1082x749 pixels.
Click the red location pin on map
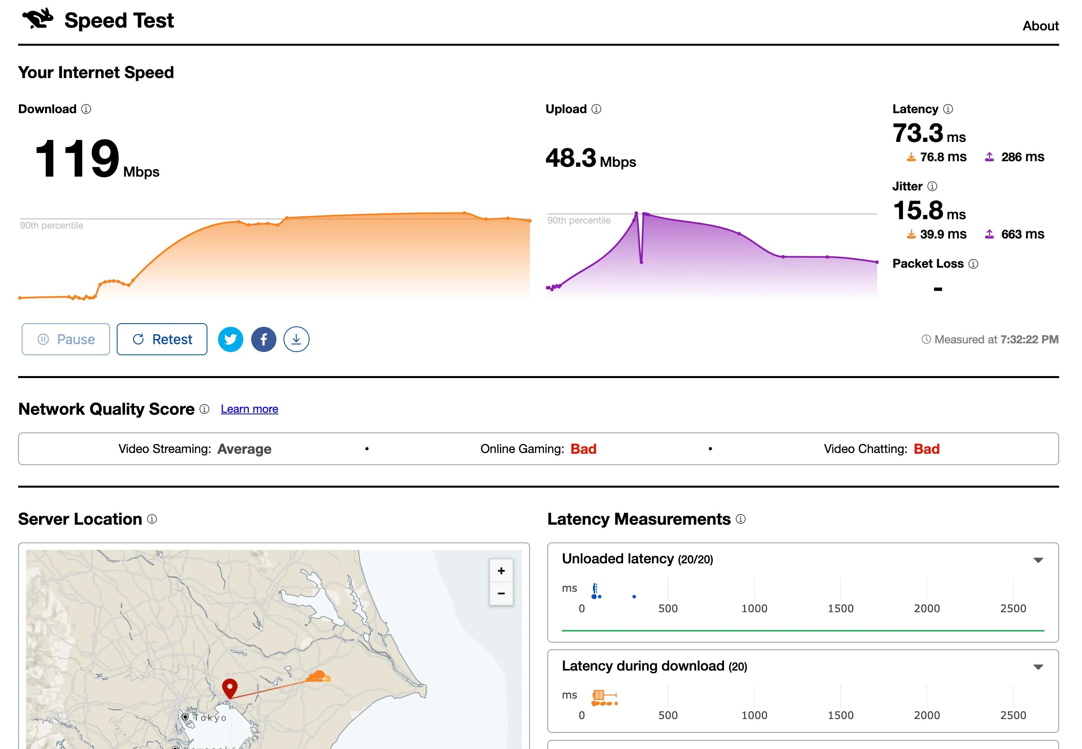229,688
